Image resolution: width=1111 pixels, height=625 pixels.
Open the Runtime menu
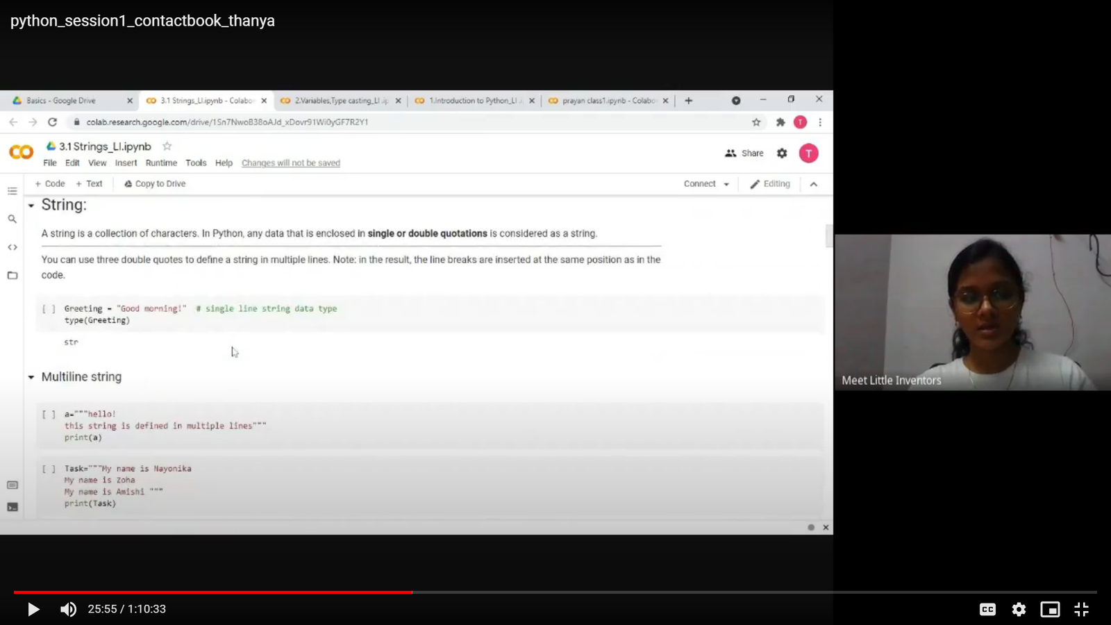tap(161, 163)
